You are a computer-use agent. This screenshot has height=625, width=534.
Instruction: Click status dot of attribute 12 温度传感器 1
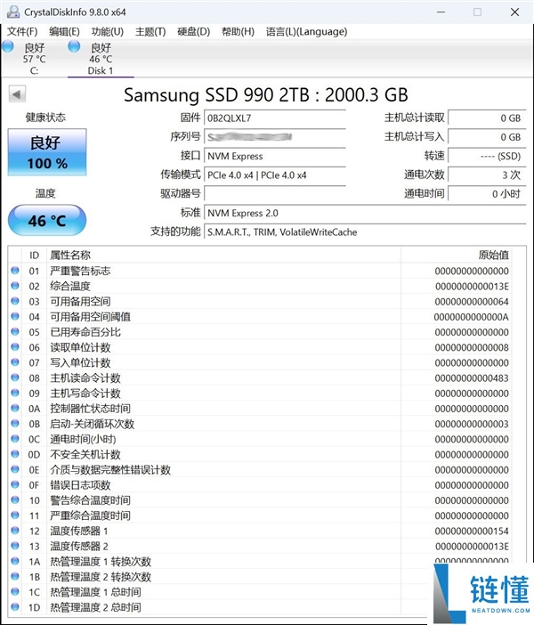coord(15,531)
